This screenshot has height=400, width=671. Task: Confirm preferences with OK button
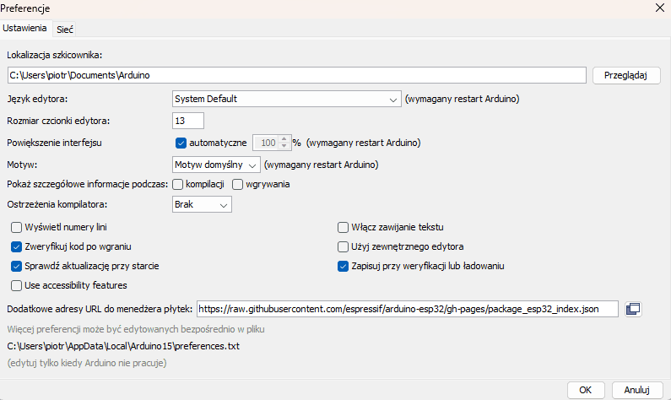coord(585,389)
